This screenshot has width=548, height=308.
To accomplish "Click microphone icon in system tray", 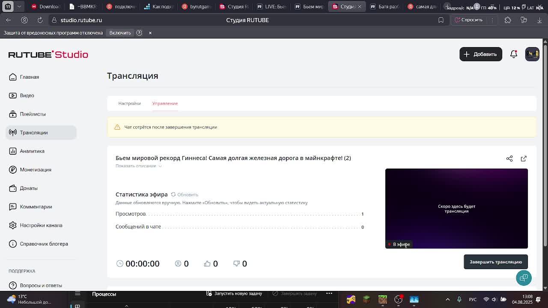I will coord(459,299).
